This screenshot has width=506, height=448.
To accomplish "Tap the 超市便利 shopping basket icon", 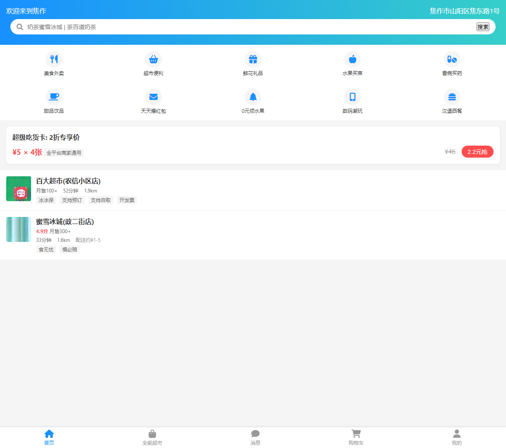I will pyautogui.click(x=153, y=59).
